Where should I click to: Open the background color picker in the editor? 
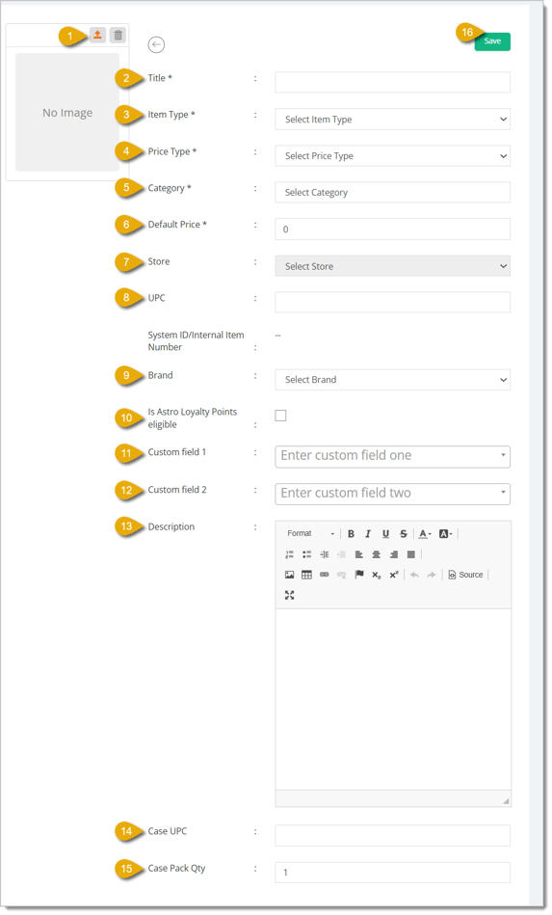pyautogui.click(x=445, y=534)
